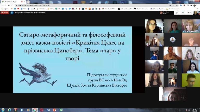Click the presenter avatar letter B

pyautogui.click(x=12, y=13)
